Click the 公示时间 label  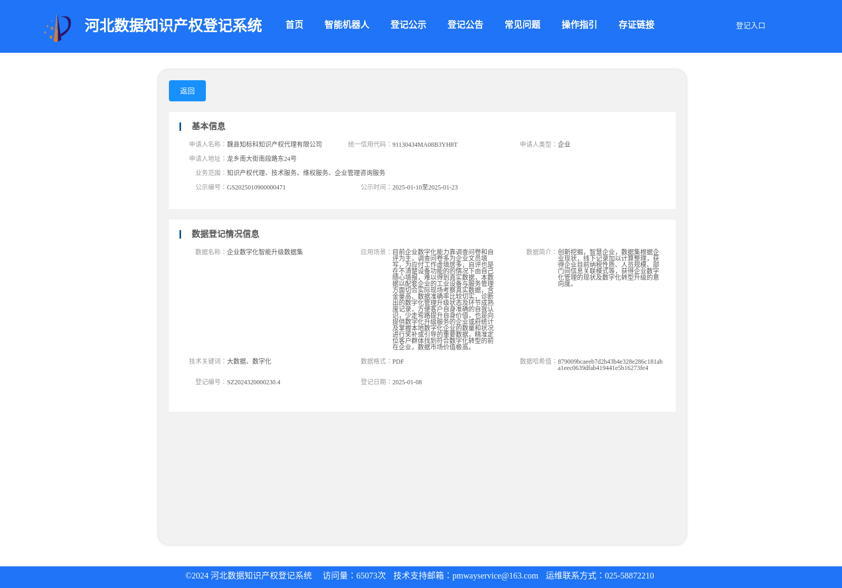pos(376,187)
